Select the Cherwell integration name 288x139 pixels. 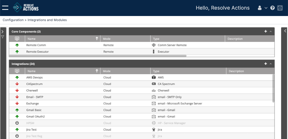click(32, 90)
